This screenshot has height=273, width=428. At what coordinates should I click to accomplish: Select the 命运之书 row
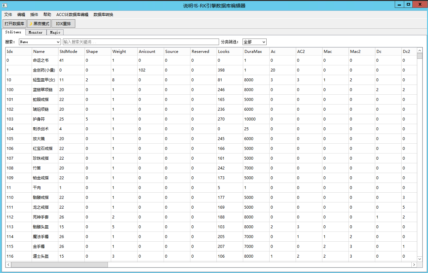click(41, 60)
